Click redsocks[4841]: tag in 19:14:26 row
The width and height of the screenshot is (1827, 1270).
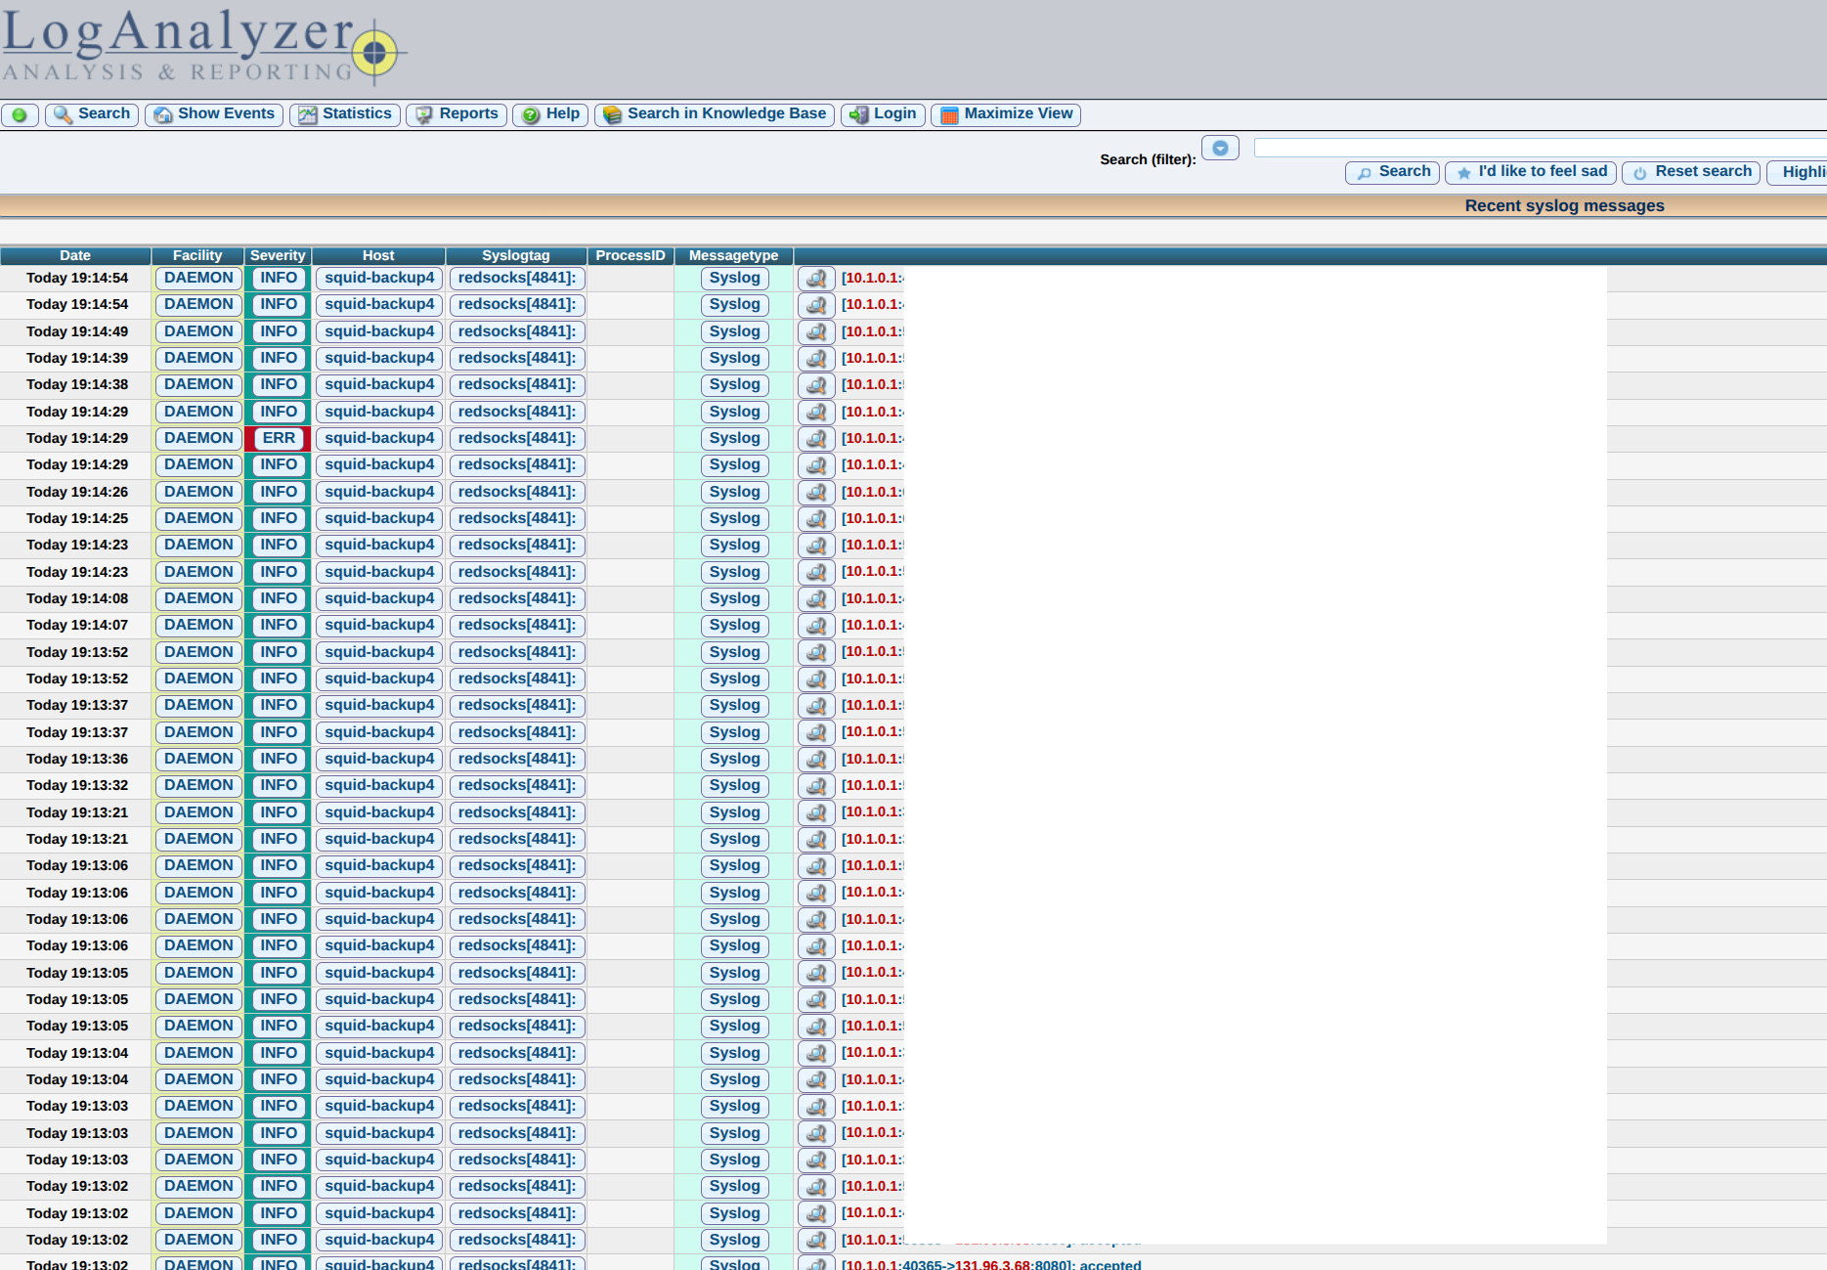517,493
